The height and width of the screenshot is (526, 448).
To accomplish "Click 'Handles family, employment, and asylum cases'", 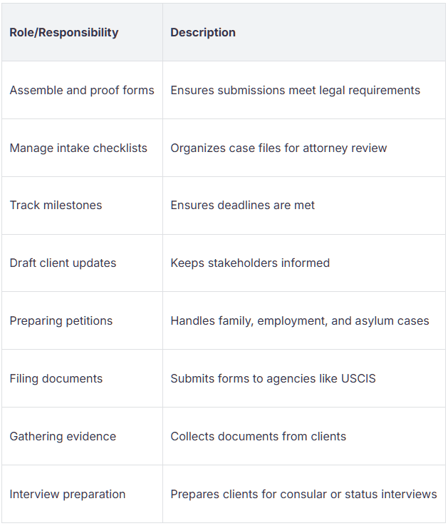I will tap(299, 320).
